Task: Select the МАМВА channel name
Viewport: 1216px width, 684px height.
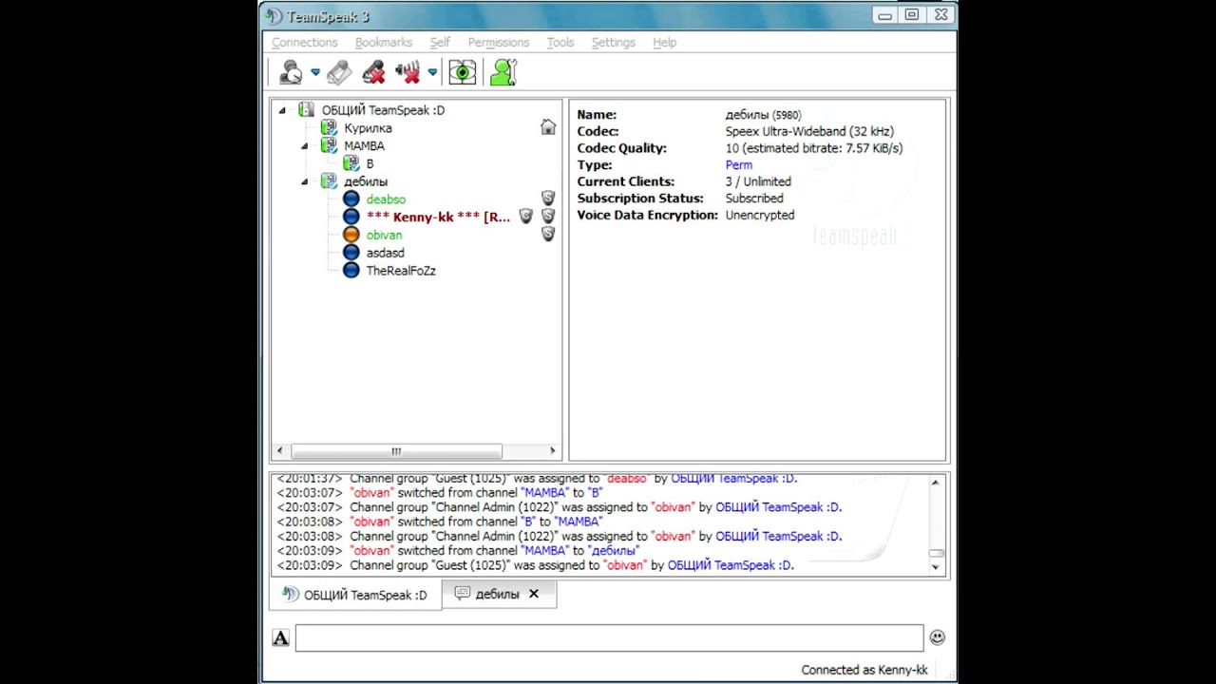Action: [x=364, y=146]
